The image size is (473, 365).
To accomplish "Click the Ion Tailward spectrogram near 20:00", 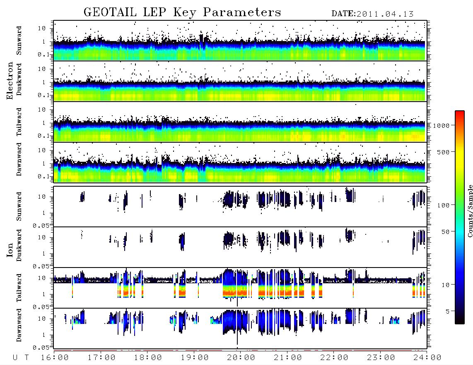I will (240, 287).
